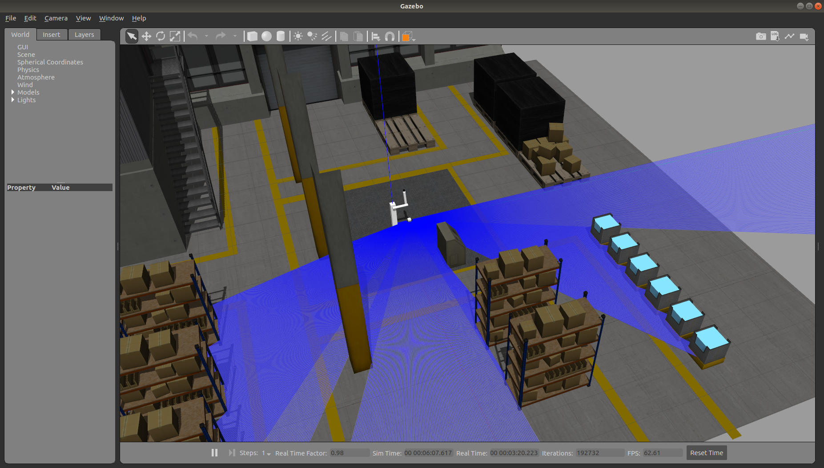Open the undo history dropdown
The width and height of the screenshot is (824, 468).
pyautogui.click(x=206, y=36)
